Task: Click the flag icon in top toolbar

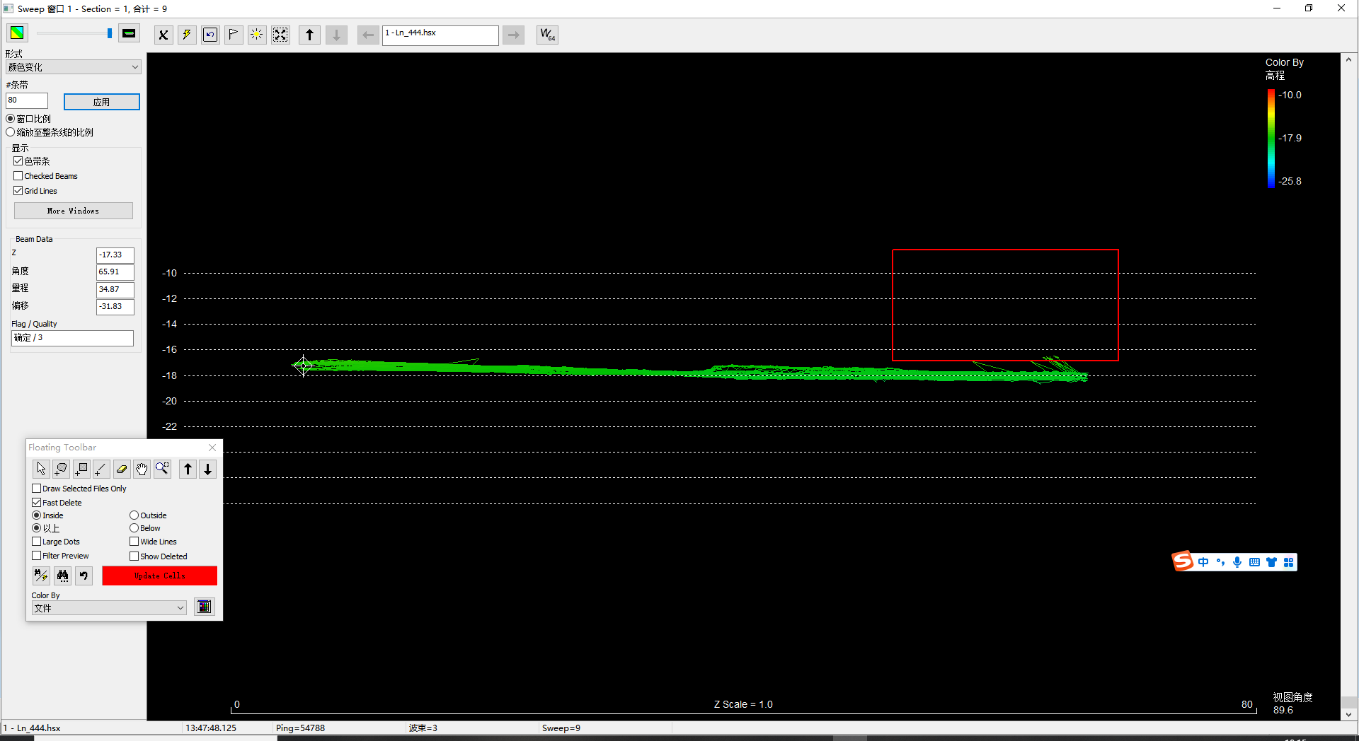Action: [x=234, y=35]
